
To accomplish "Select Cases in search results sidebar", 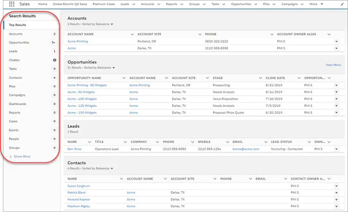I will click(31, 122).
